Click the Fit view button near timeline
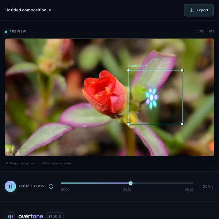This screenshot has width=219, height=219. (208, 187)
